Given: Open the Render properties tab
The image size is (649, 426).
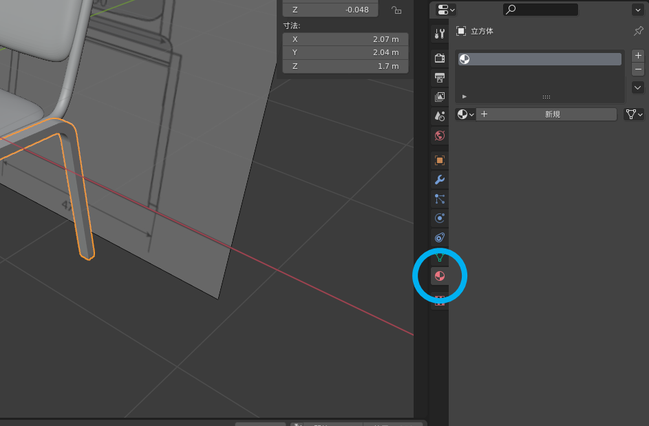Looking at the screenshot, I should coord(440,58).
